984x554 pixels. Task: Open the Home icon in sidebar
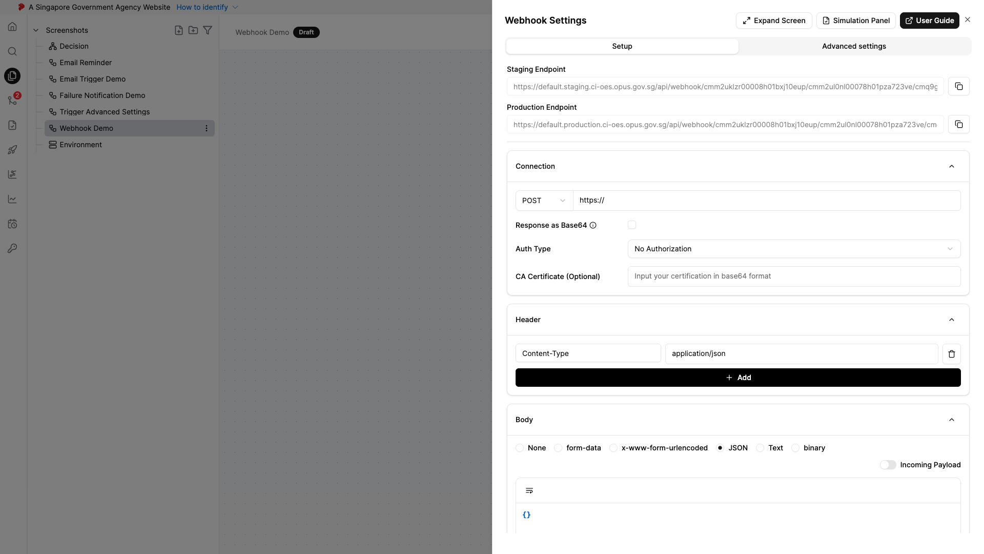pos(12,27)
